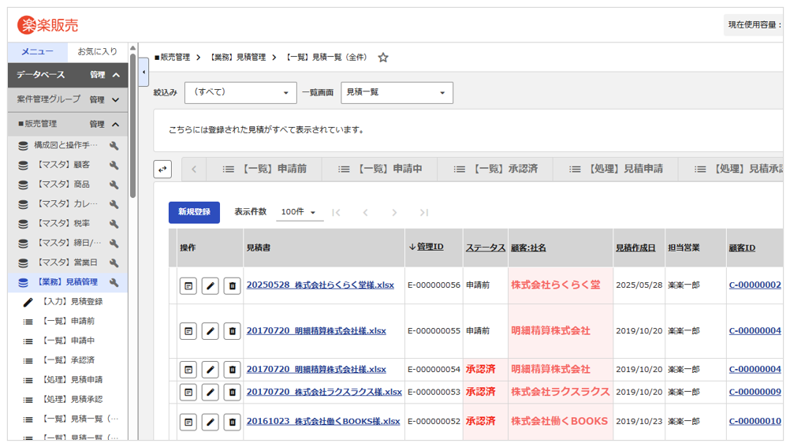The height and width of the screenshot is (447, 790).
Task: Open the detail view icon for E-000000054 row
Action: (188, 369)
